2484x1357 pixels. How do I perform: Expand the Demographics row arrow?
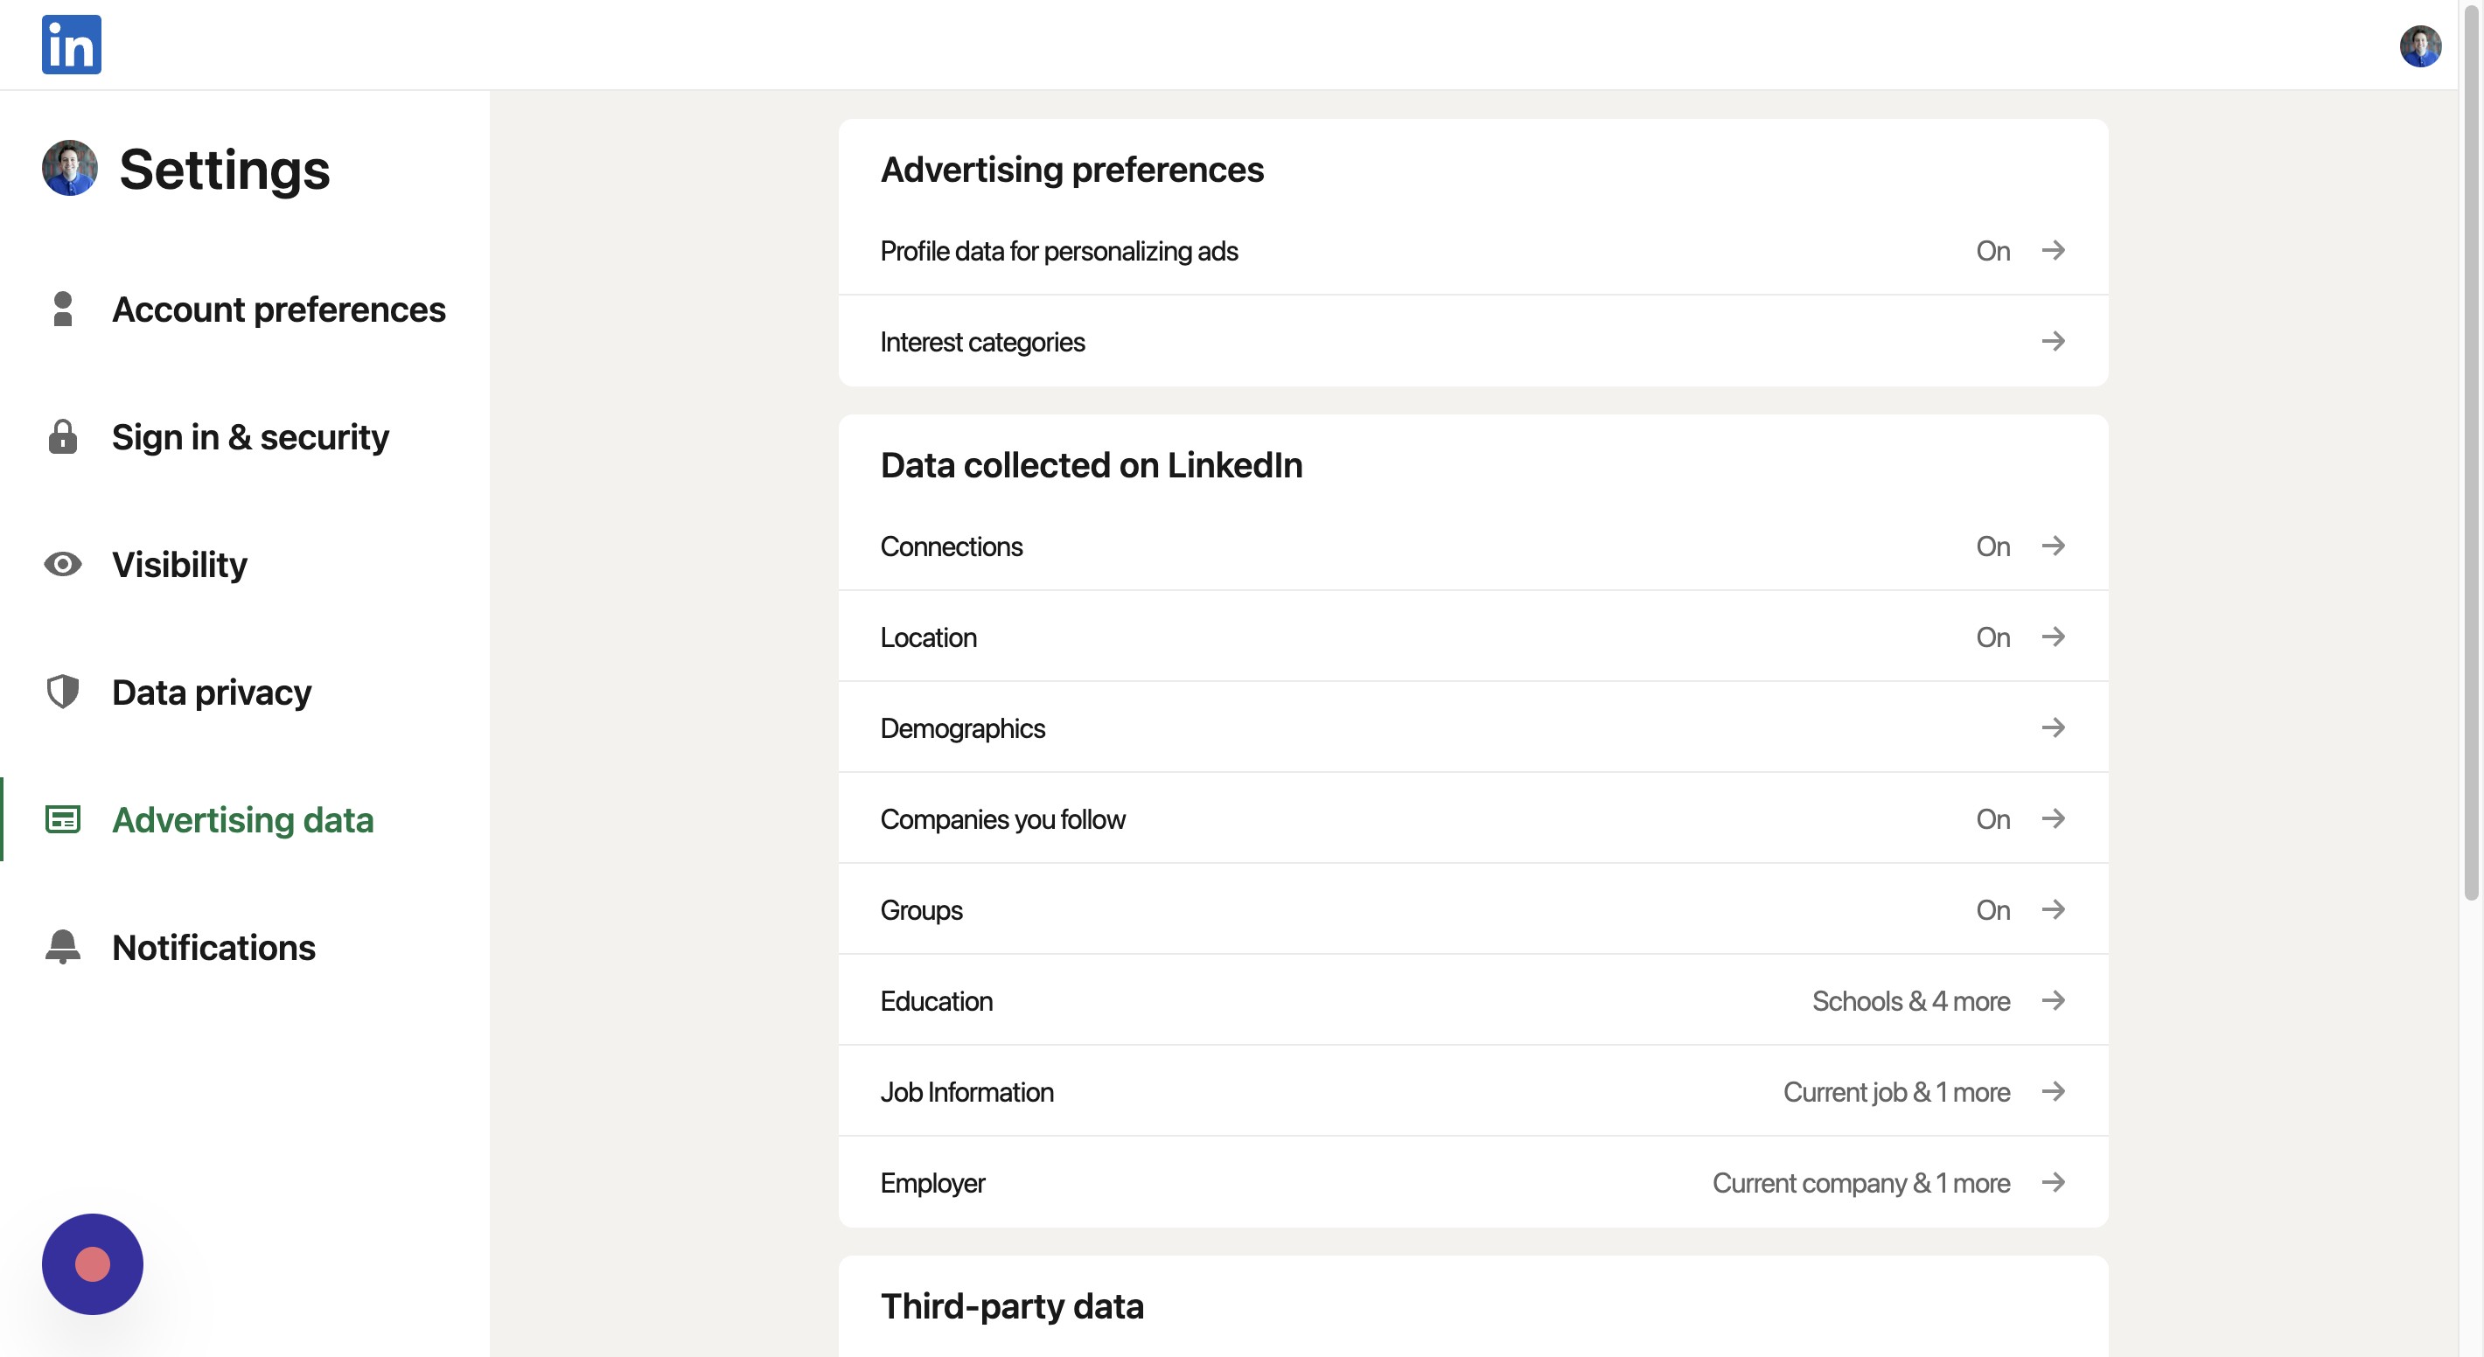click(2053, 727)
